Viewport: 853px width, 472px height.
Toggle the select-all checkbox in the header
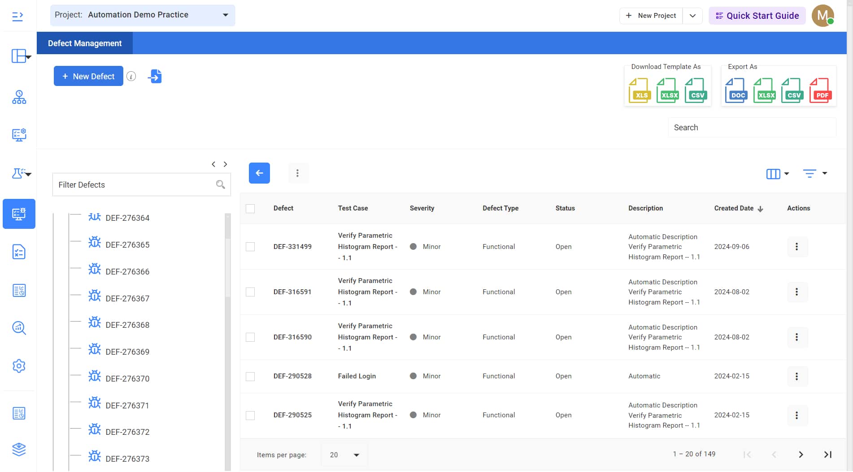(250, 209)
